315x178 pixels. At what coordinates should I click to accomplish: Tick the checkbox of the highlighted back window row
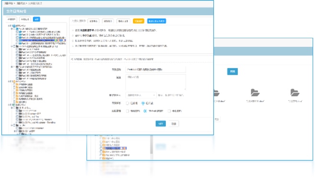pyautogui.click(x=101, y=148)
